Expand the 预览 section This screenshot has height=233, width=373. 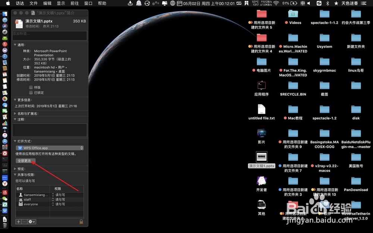click(x=15, y=169)
